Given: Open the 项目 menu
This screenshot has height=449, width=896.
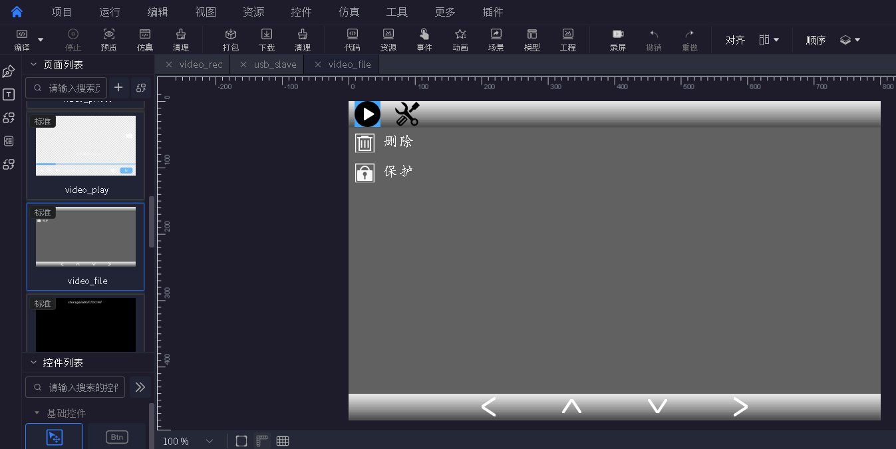Looking at the screenshot, I should pyautogui.click(x=62, y=12).
